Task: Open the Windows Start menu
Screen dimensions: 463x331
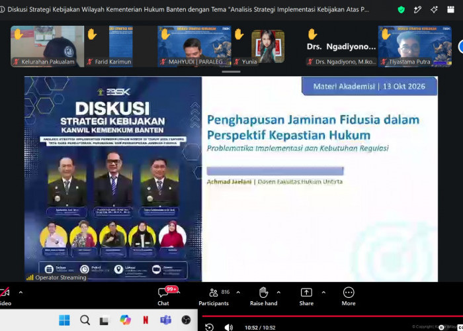Action: (64, 320)
